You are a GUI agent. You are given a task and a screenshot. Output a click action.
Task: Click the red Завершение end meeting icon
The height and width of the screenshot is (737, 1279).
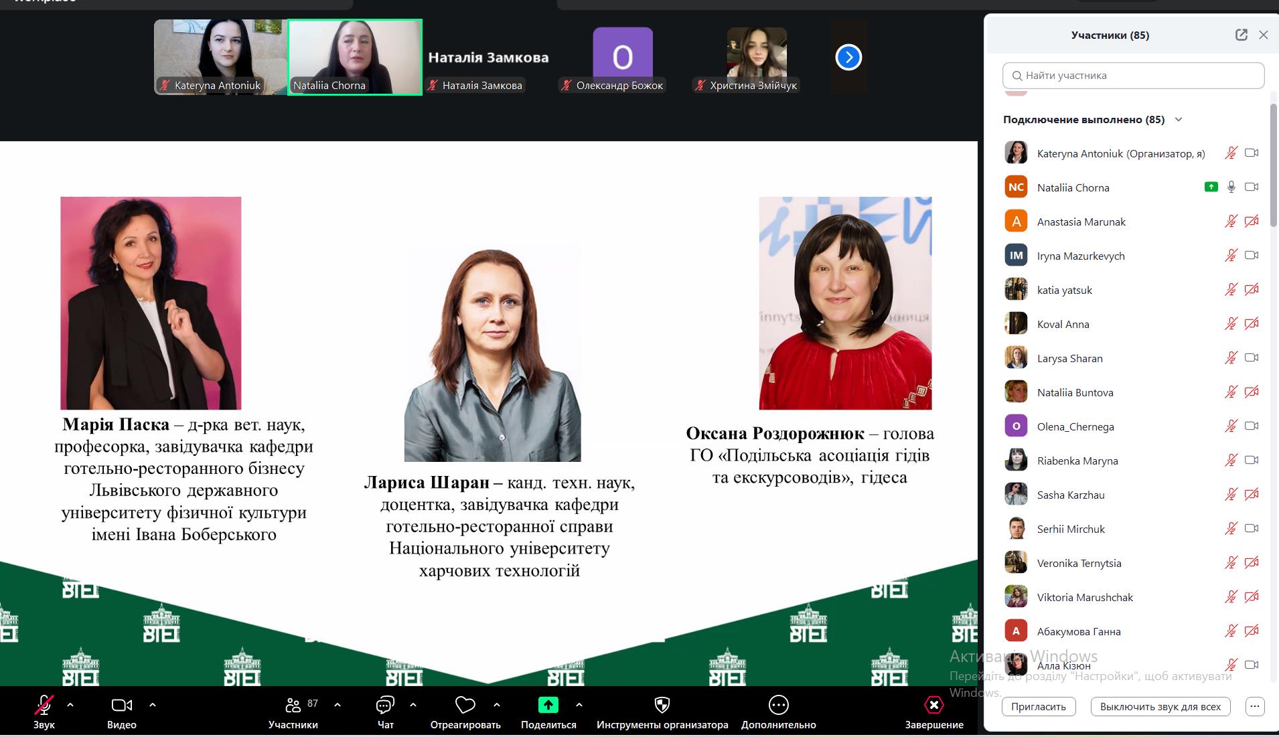pyautogui.click(x=933, y=705)
